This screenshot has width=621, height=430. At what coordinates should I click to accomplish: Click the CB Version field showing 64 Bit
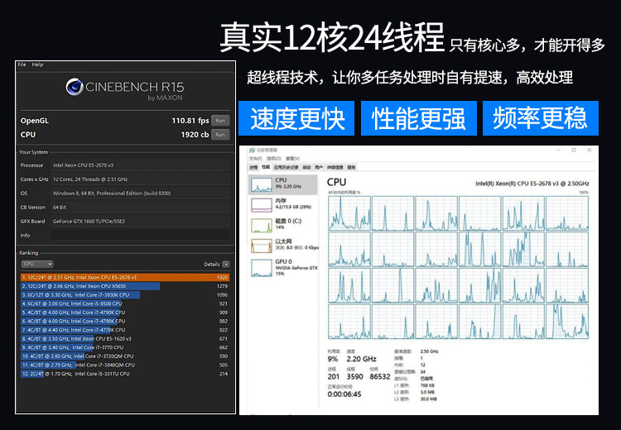[x=140, y=208]
